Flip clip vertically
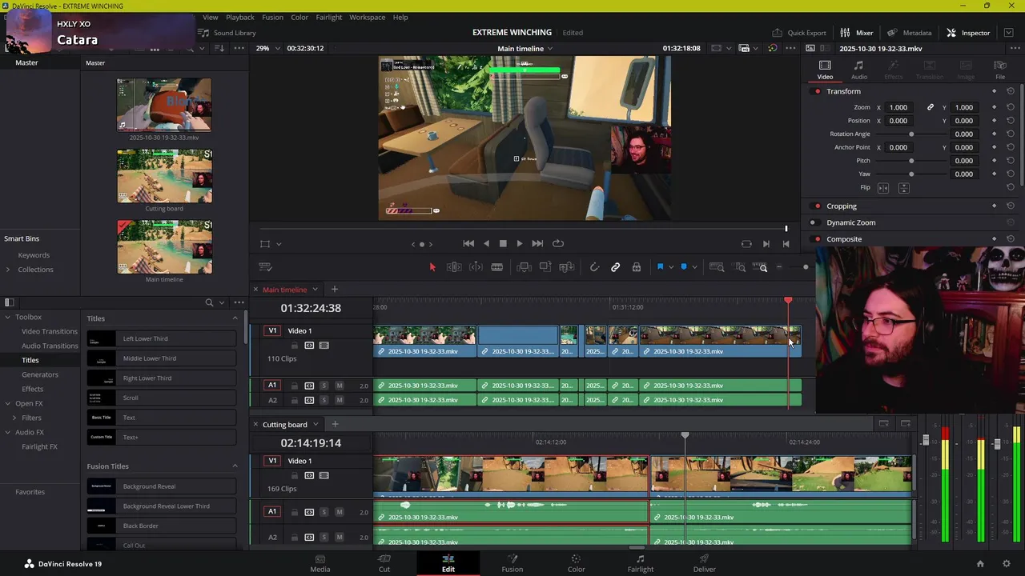 tap(903, 188)
